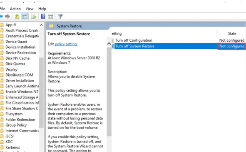246x152 pixels.
Task: Select File Share Shadow Copy folder
Action: pos(22,108)
